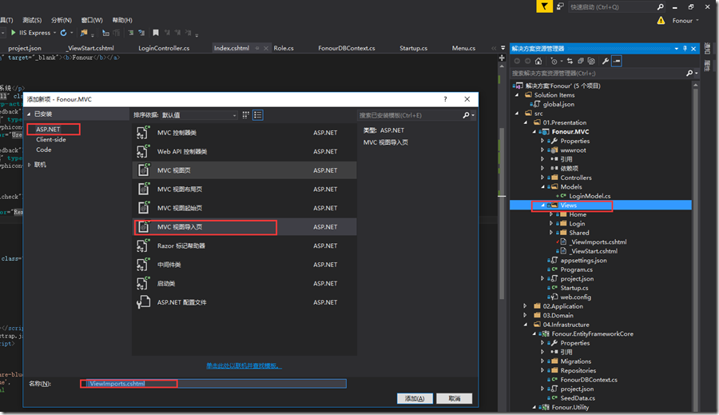This screenshot has width=719, height=415.
Task: Select 中间件类 template
Action: coord(244,265)
